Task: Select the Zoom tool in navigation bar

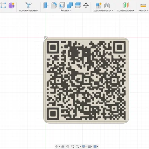Action: (x=73, y=146)
